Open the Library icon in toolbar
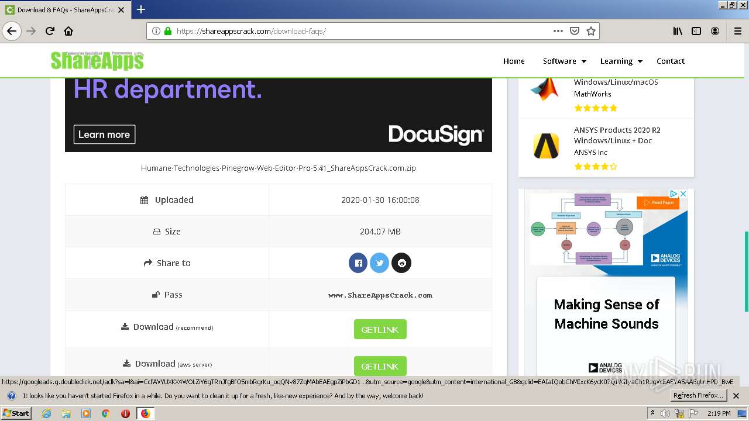This screenshot has height=421, width=749. (x=678, y=31)
